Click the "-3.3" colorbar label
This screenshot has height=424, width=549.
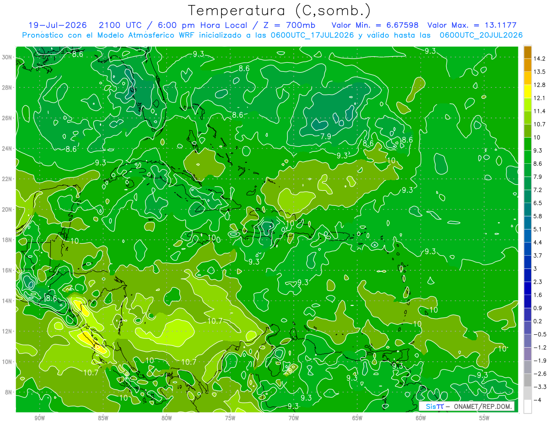click(x=539, y=387)
